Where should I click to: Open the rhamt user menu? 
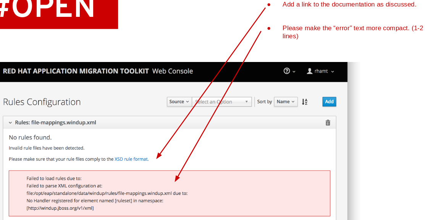click(320, 71)
